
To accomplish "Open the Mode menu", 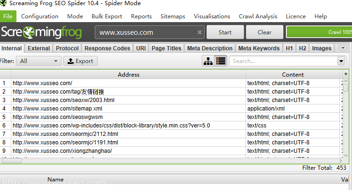I will click(75, 16).
